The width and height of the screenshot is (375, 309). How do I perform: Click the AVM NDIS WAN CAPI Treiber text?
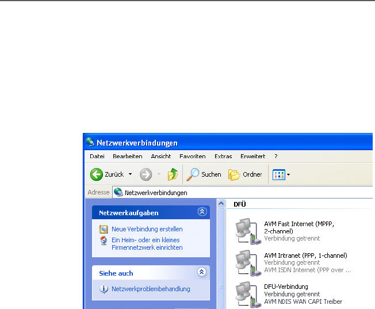point(303,302)
